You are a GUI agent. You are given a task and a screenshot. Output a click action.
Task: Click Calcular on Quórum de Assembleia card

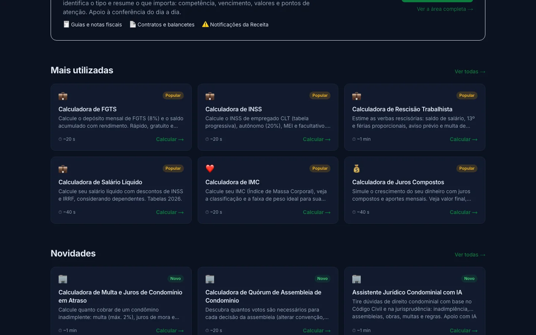(x=317, y=331)
